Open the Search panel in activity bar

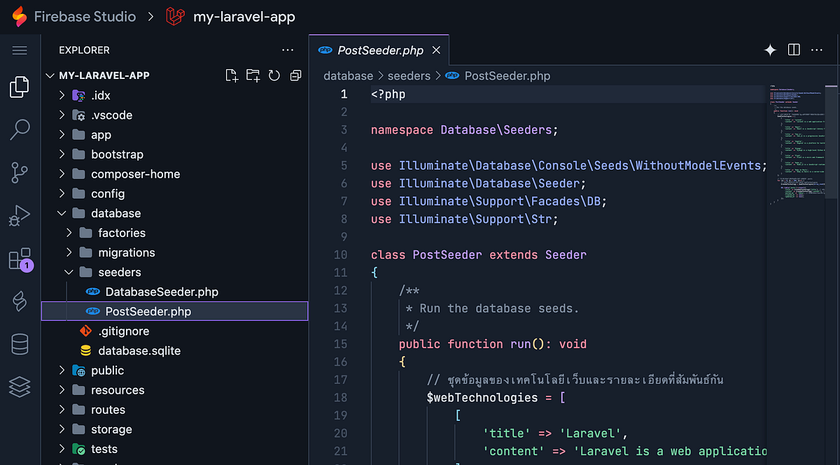19,130
